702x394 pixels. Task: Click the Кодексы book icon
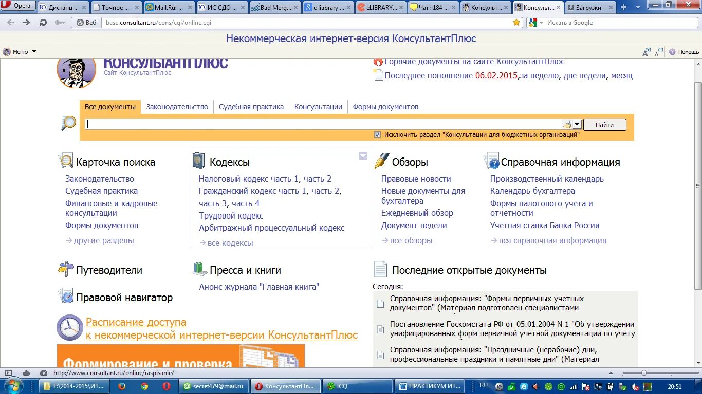198,161
